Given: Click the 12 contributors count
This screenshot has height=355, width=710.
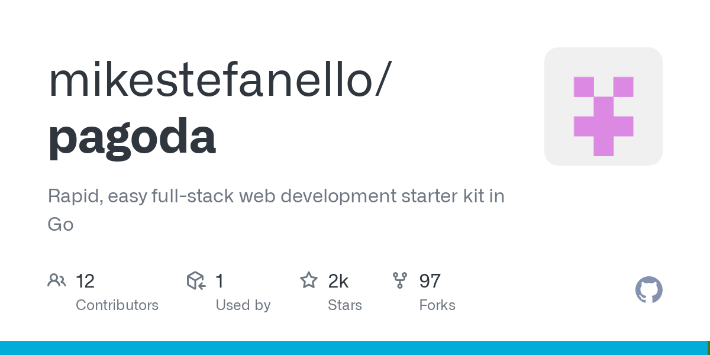Looking at the screenshot, I should (85, 281).
